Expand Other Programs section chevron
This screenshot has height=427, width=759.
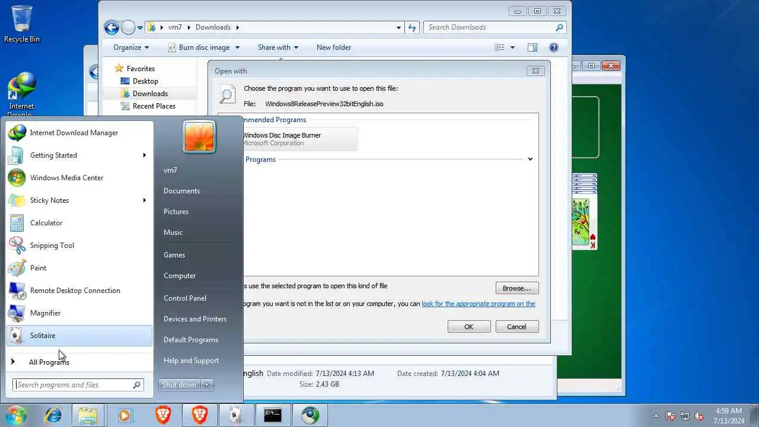530,159
